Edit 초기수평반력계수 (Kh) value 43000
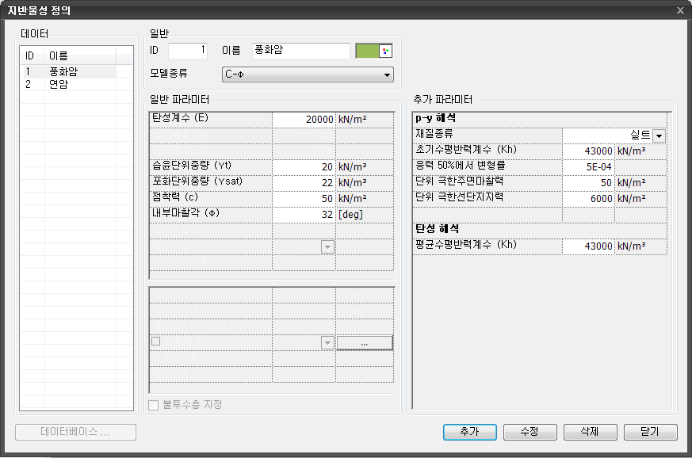692x458 pixels. 588,151
